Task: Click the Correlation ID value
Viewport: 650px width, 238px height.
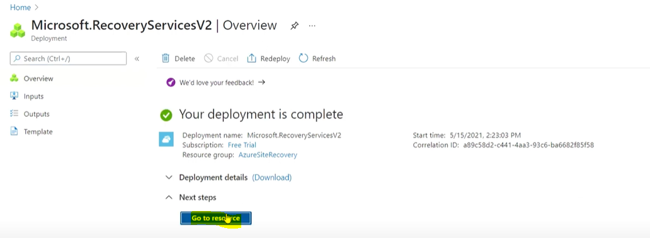Action: 528,145
